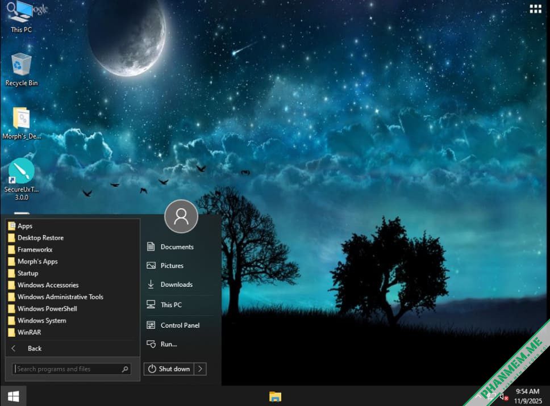
Task: Open the WinRAR folder in Start menu
Action: coord(73,332)
